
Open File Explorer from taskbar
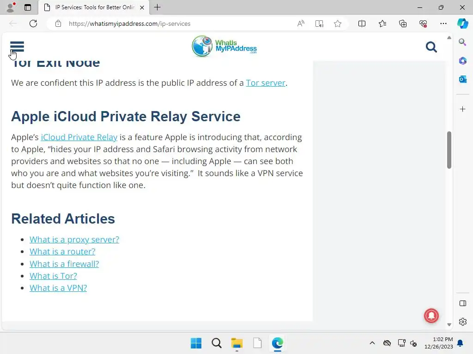point(237,343)
